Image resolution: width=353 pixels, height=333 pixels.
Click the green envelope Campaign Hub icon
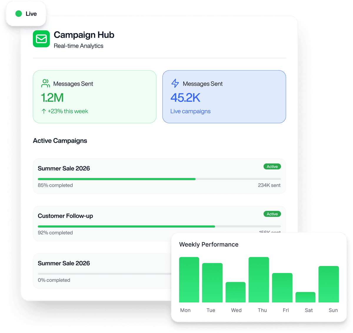click(41, 39)
